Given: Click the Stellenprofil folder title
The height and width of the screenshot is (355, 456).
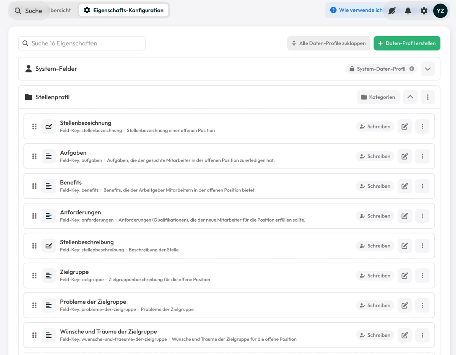Looking at the screenshot, I should (52, 97).
